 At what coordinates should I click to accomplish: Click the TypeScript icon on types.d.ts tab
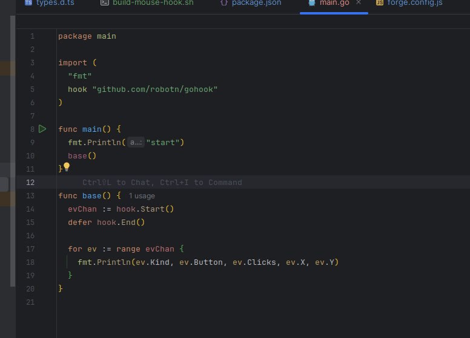point(28,2)
